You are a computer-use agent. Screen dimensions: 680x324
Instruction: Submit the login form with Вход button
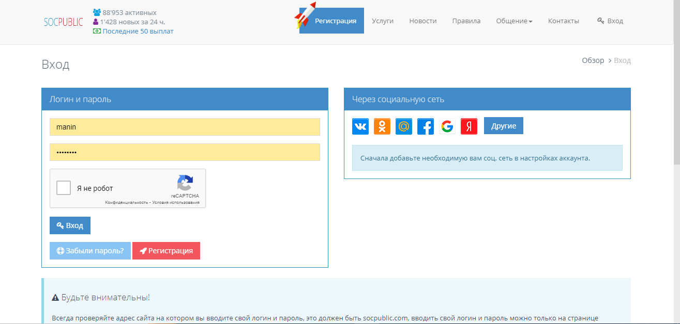tap(70, 225)
